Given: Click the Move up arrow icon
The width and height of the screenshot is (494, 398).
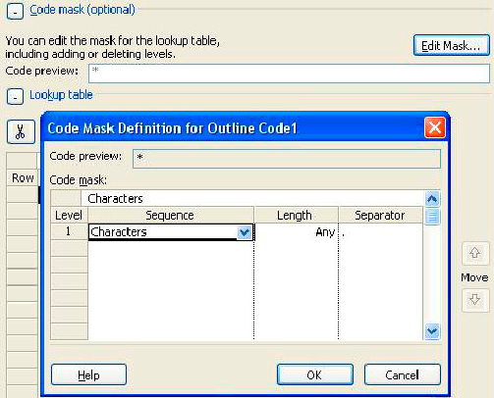Looking at the screenshot, I should point(475,253).
